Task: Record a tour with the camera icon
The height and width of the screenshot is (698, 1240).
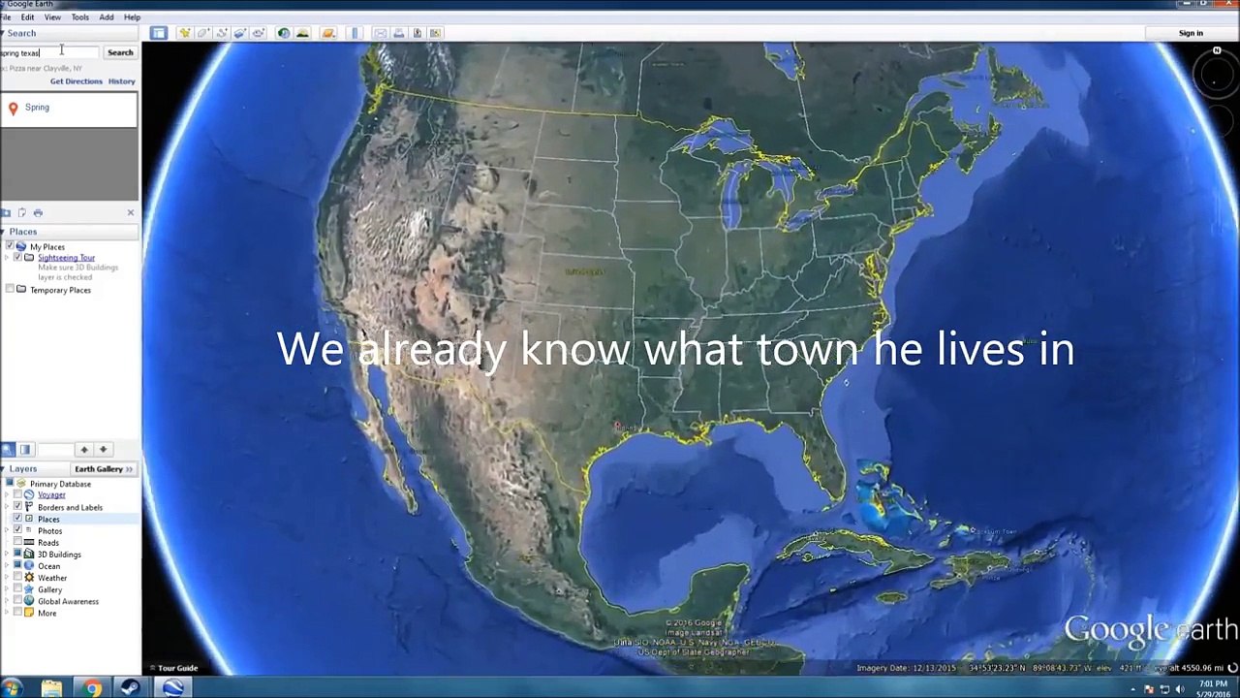Action: coord(259,33)
